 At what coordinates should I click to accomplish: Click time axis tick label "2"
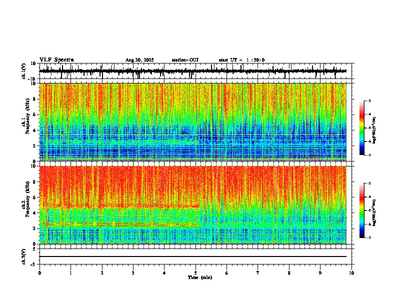point(102,273)
